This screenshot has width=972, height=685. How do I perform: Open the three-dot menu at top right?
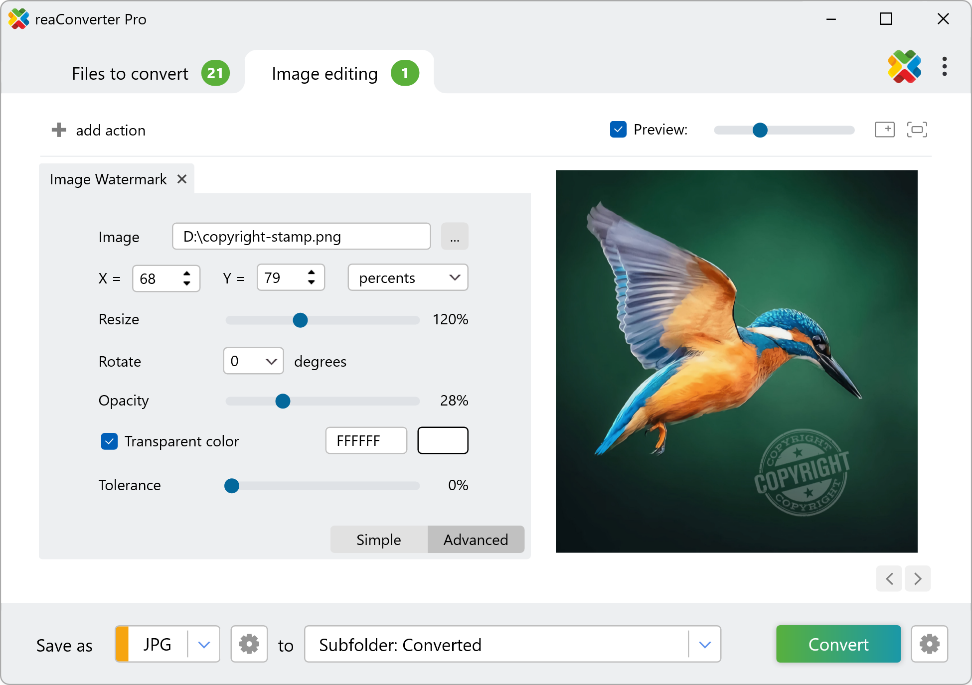point(944,67)
